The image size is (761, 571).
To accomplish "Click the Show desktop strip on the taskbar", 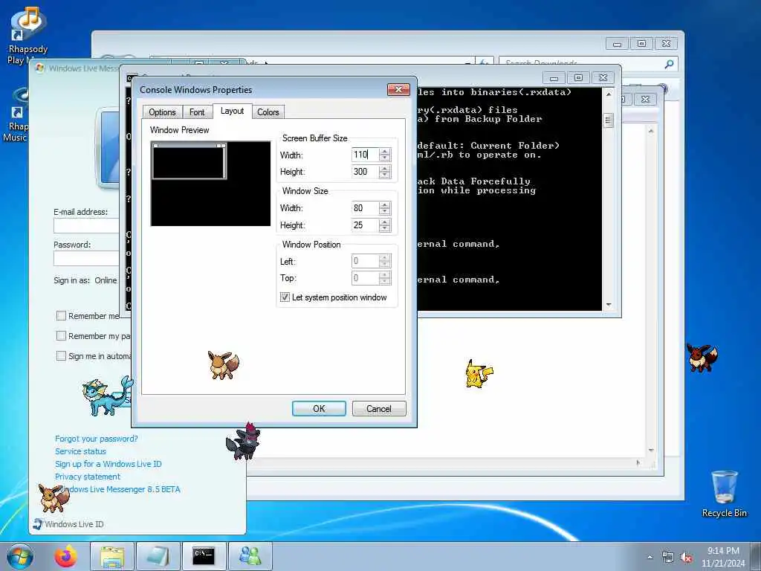I will pyautogui.click(x=757, y=556).
